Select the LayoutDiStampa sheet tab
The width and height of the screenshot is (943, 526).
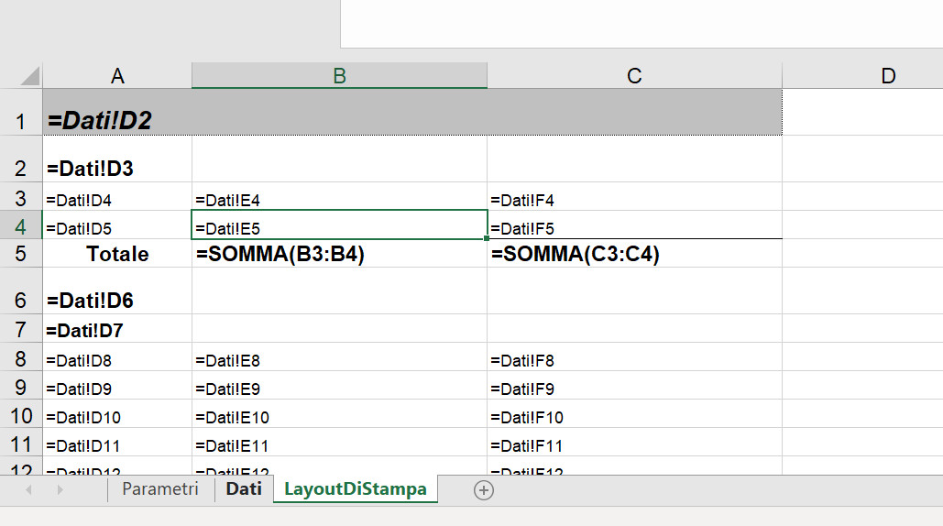[356, 488]
